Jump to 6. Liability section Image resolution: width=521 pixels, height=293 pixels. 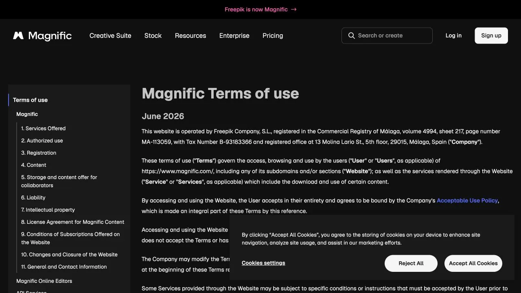click(33, 198)
